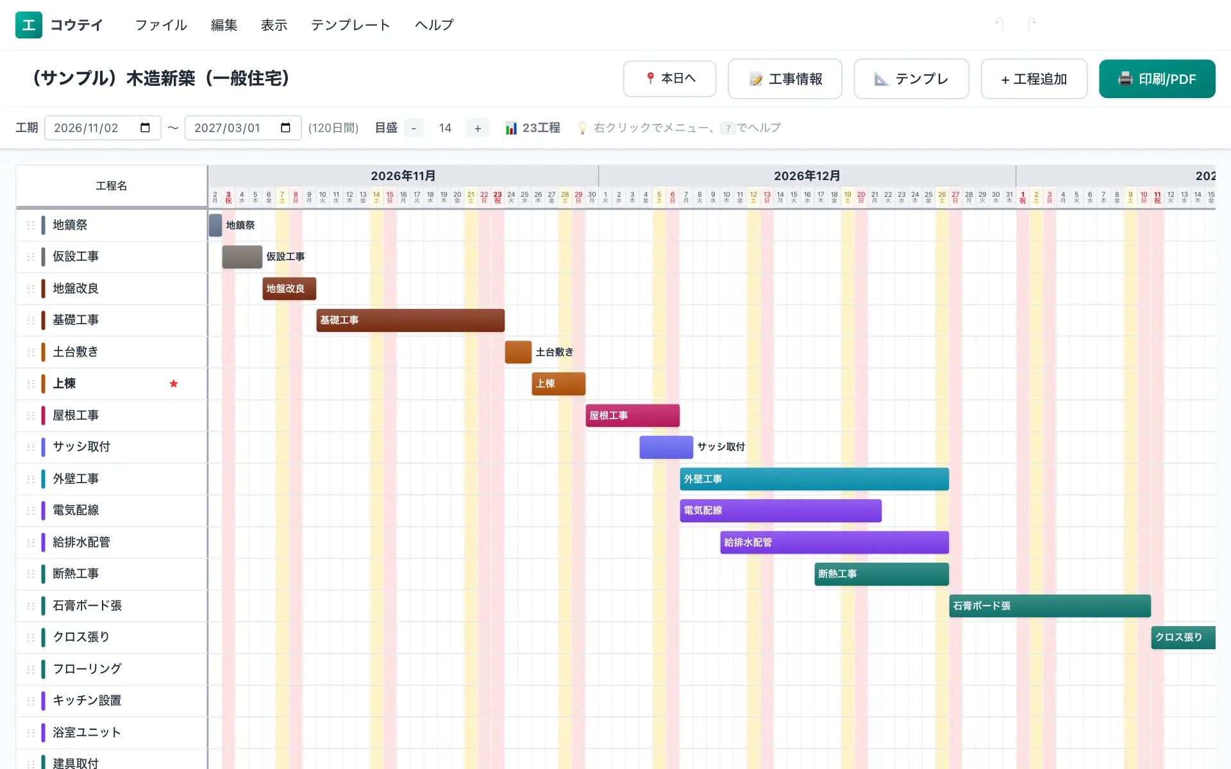Select the 外壁工事 gantt bar
The image size is (1231, 769).
point(814,479)
